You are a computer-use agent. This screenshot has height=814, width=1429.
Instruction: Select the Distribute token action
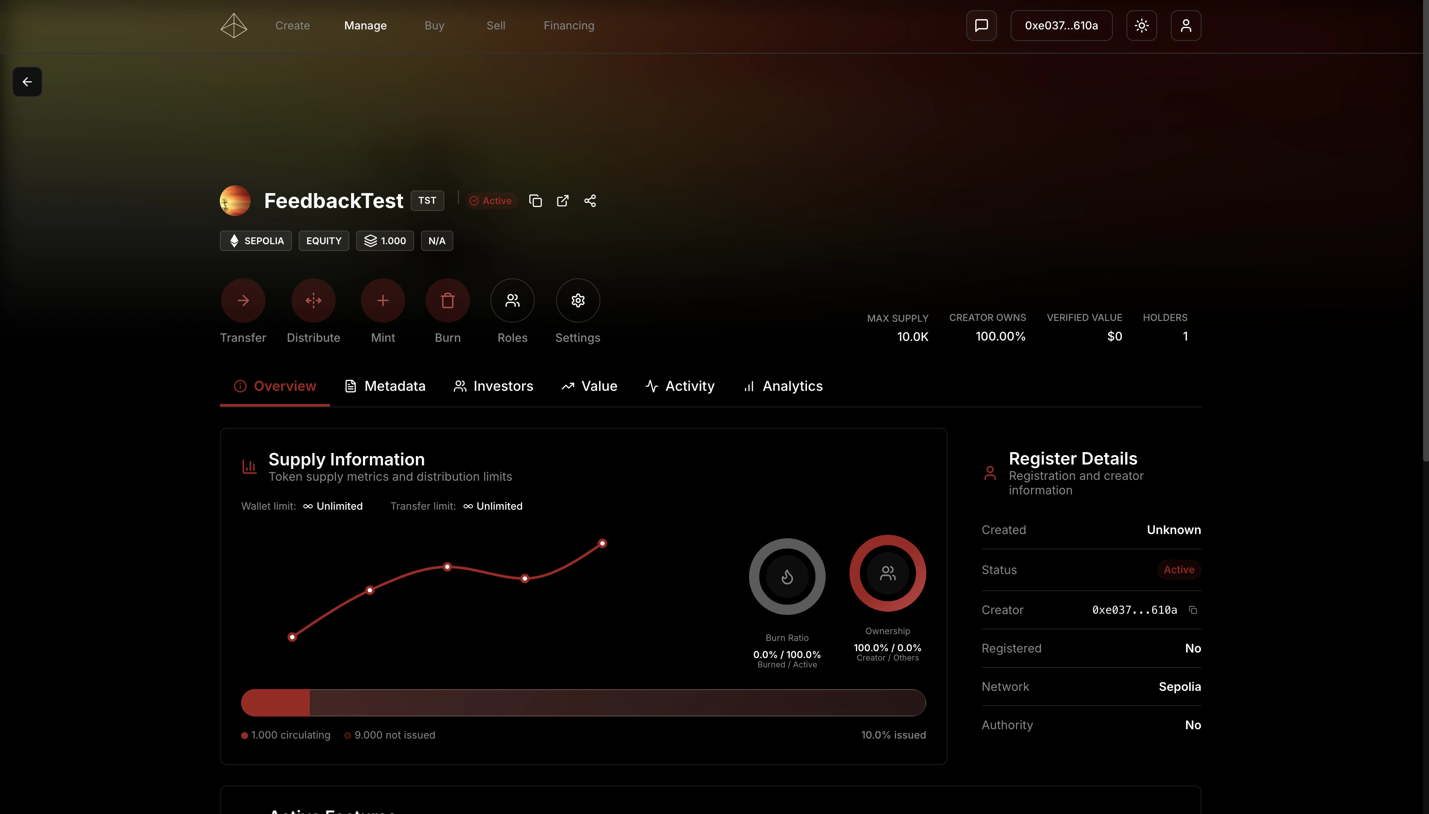[314, 300]
